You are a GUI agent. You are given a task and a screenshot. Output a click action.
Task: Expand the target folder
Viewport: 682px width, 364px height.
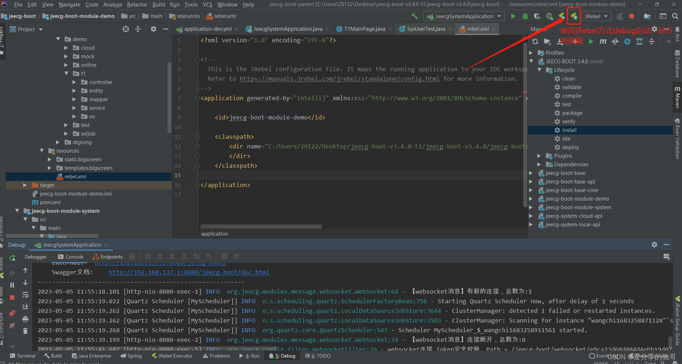pyautogui.click(x=25, y=185)
